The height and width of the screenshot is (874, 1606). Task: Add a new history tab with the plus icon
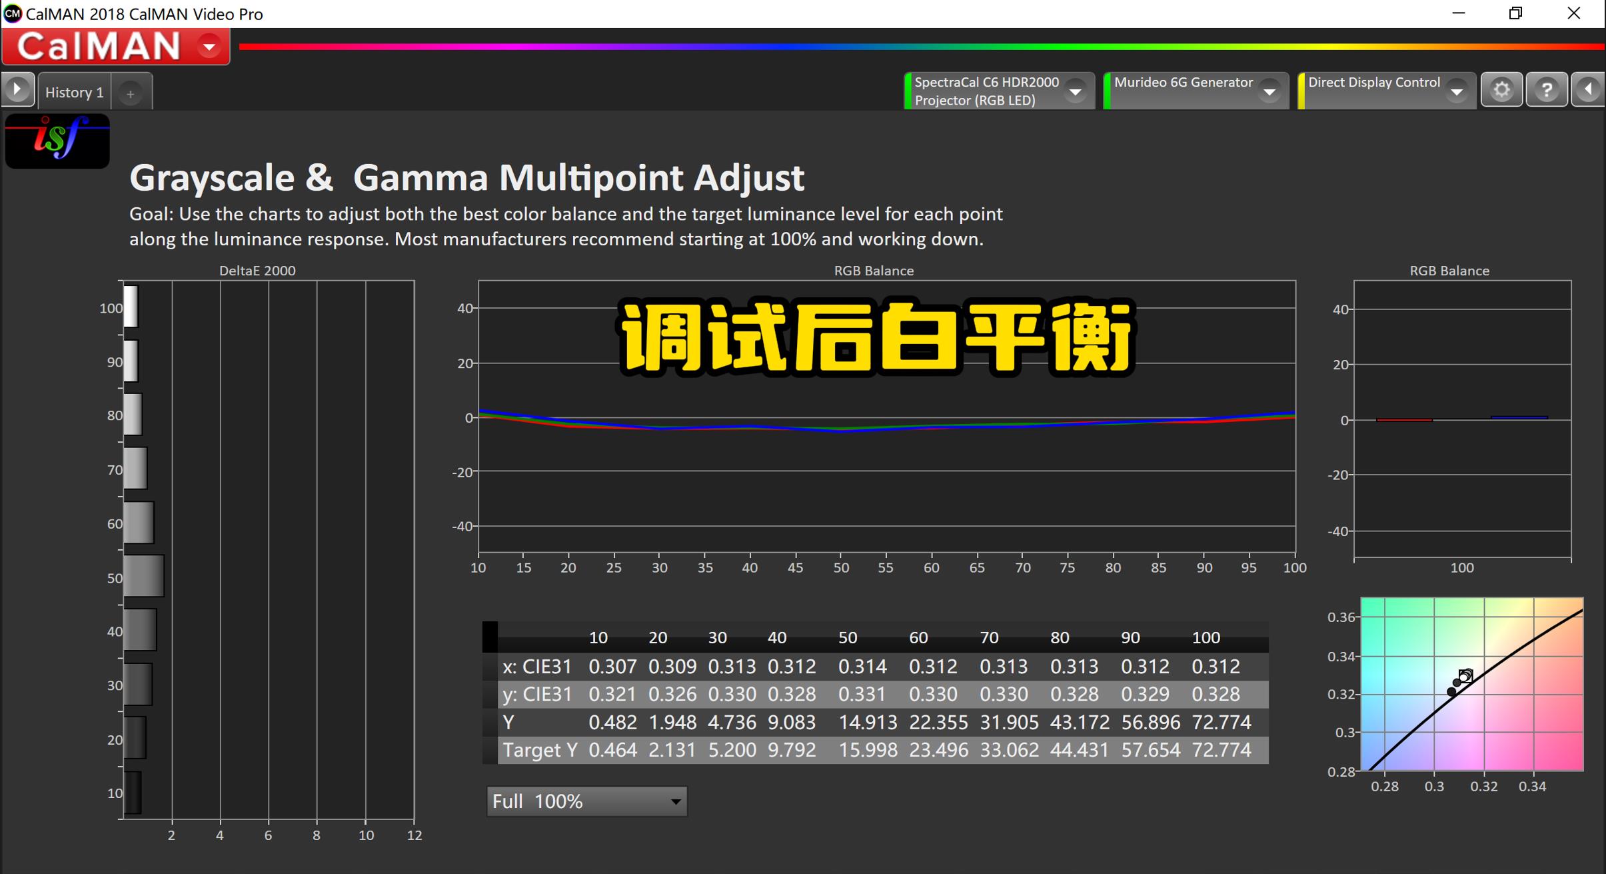click(x=131, y=93)
